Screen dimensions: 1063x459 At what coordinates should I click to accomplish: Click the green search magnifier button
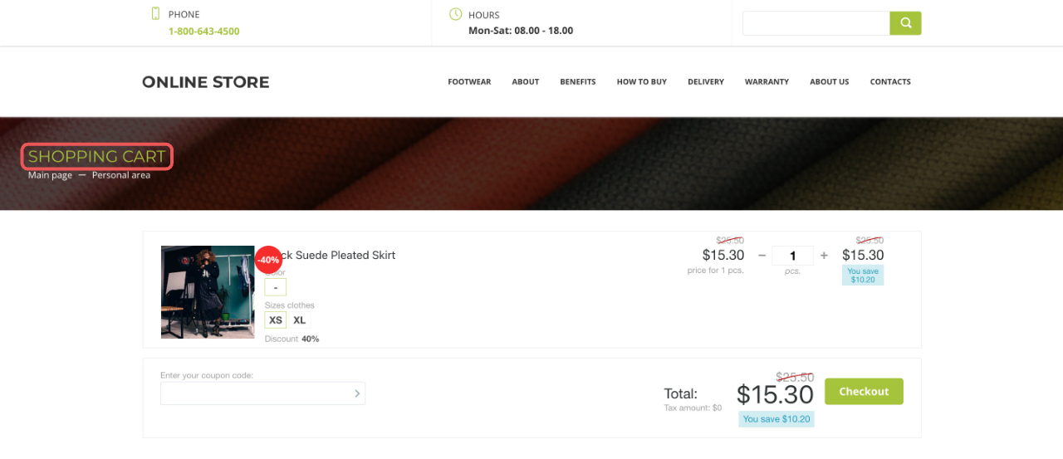tap(905, 23)
